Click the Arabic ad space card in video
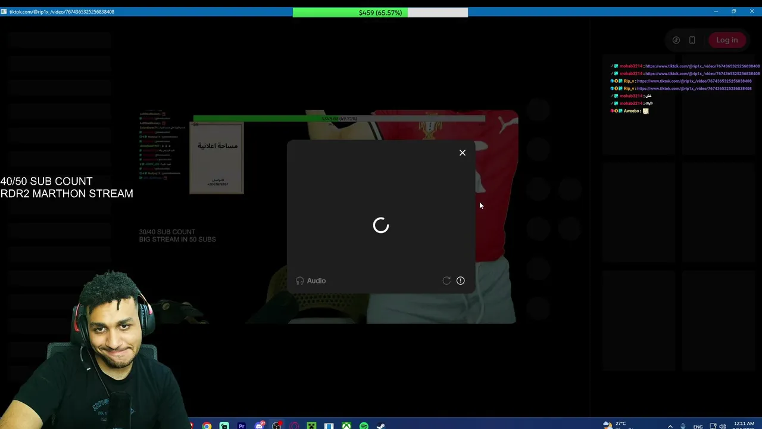The width and height of the screenshot is (762, 429). click(217, 158)
